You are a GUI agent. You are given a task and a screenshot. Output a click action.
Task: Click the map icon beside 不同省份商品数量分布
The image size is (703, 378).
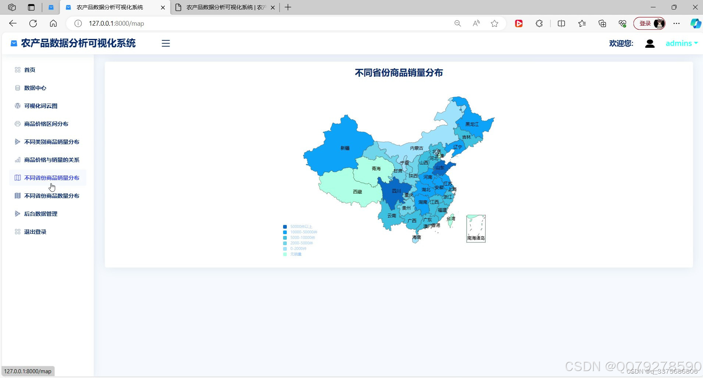[x=17, y=196]
